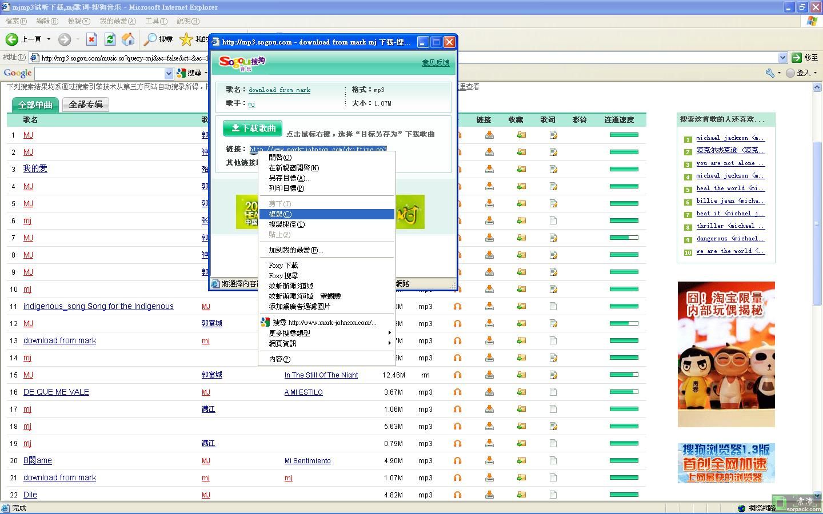Open the Google search box dropdown
The height and width of the screenshot is (514, 823).
tap(169, 73)
